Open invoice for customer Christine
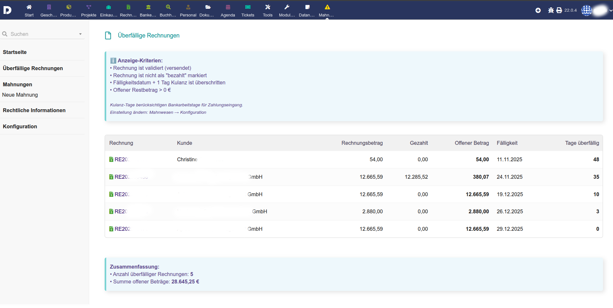The width and height of the screenshot is (613, 308). point(121,159)
